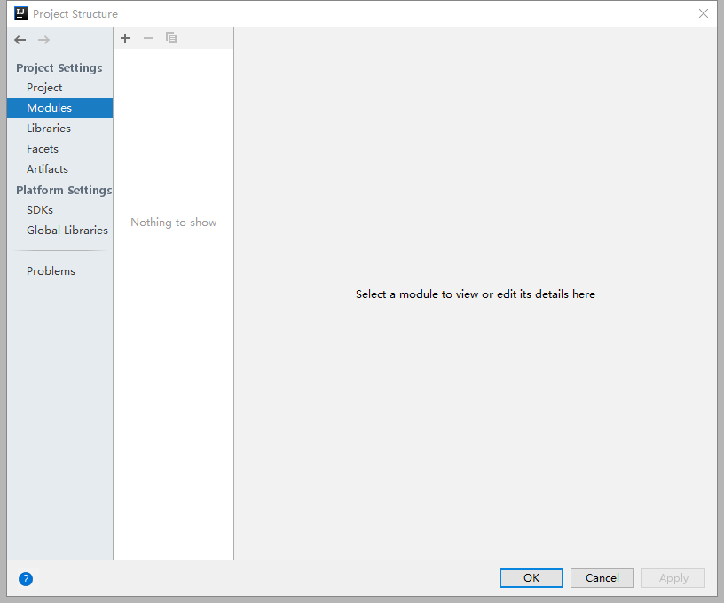Click the Apply button
This screenshot has height=603, width=724.
pyautogui.click(x=673, y=577)
